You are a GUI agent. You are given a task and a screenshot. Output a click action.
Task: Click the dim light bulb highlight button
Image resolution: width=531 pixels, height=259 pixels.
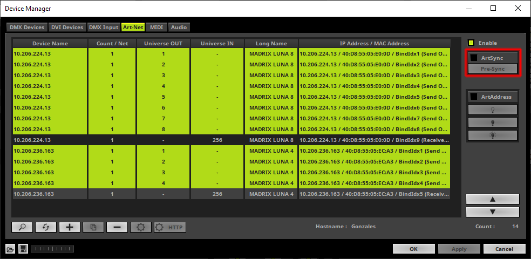493,110
